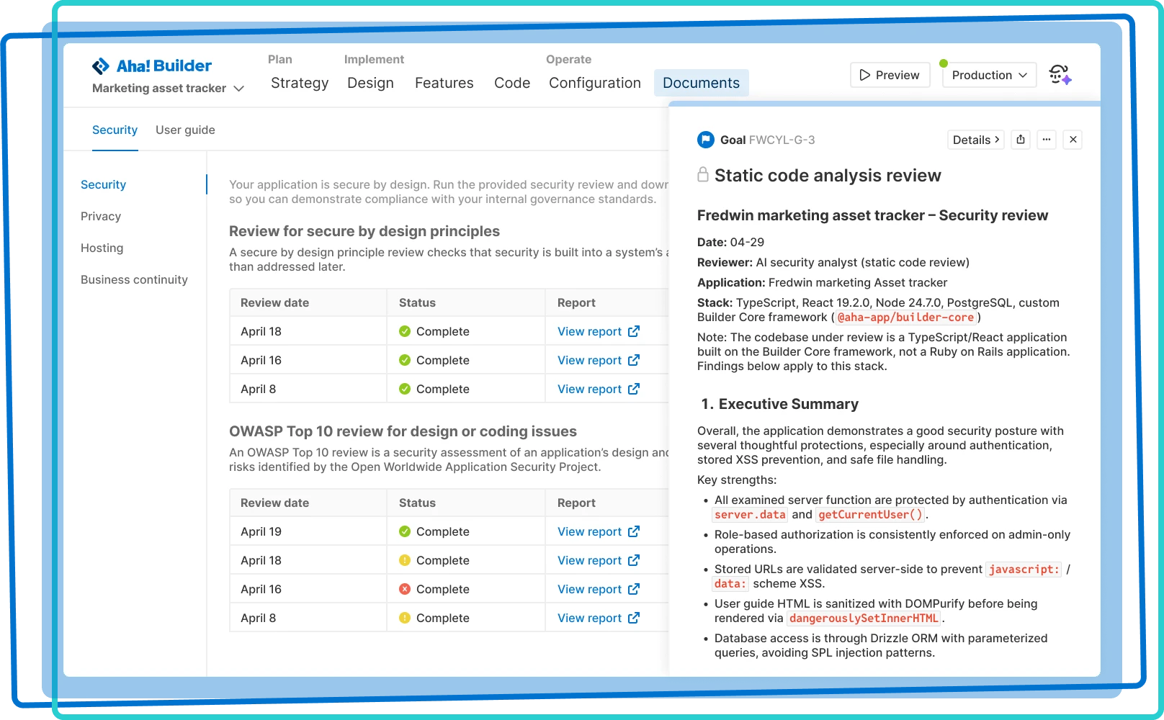1164x720 pixels.
Task: Click the getCurrentUser() code snippet
Action: click(870, 515)
